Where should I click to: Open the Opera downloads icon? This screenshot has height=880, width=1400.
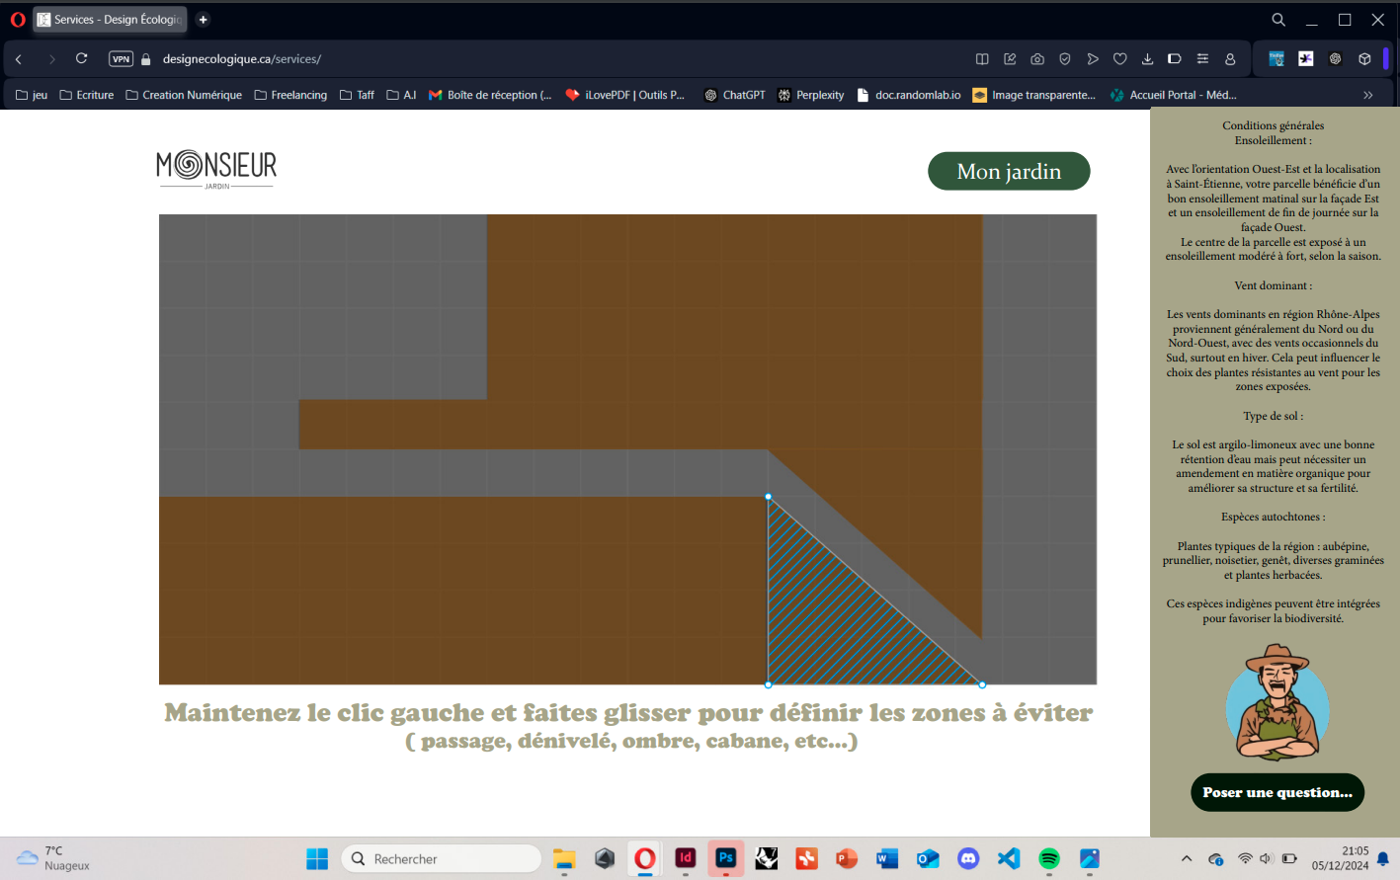1147,59
